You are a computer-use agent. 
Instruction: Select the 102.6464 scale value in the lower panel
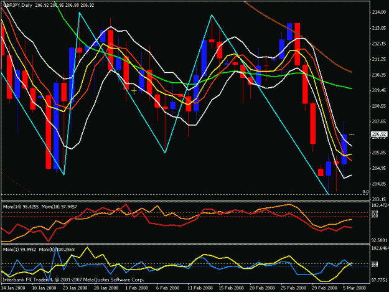point(380,248)
